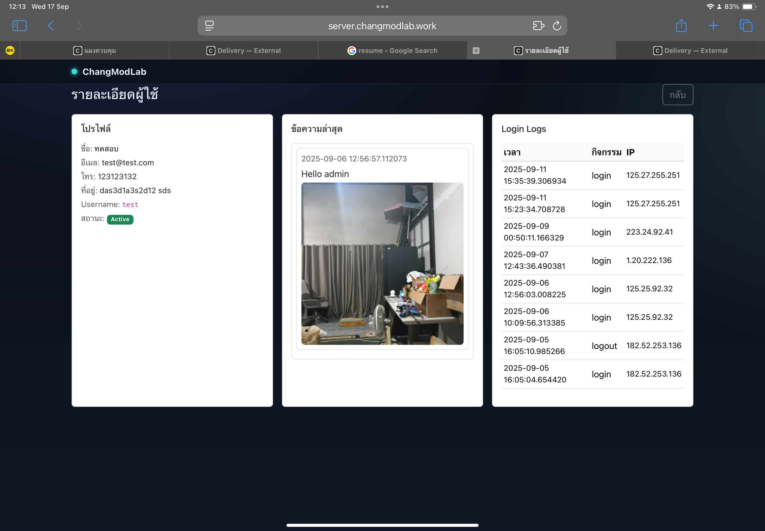Viewport: 765px width, 531px height.
Task: Open the Share sheet icon
Action: [x=681, y=26]
